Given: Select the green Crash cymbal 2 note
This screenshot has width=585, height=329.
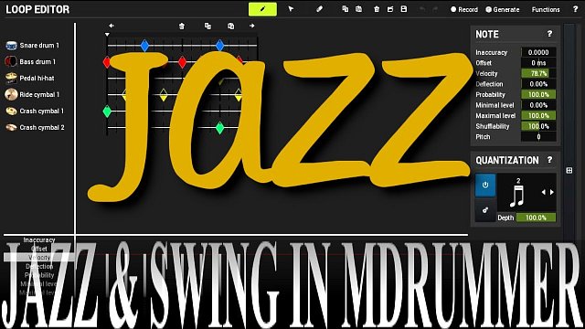Looking at the screenshot, I should coord(220,128).
